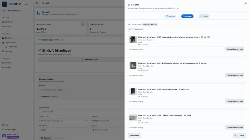Click thumbnail of Xbox Heimspielekonsole
Screen dimensions: 249x140
133,92
